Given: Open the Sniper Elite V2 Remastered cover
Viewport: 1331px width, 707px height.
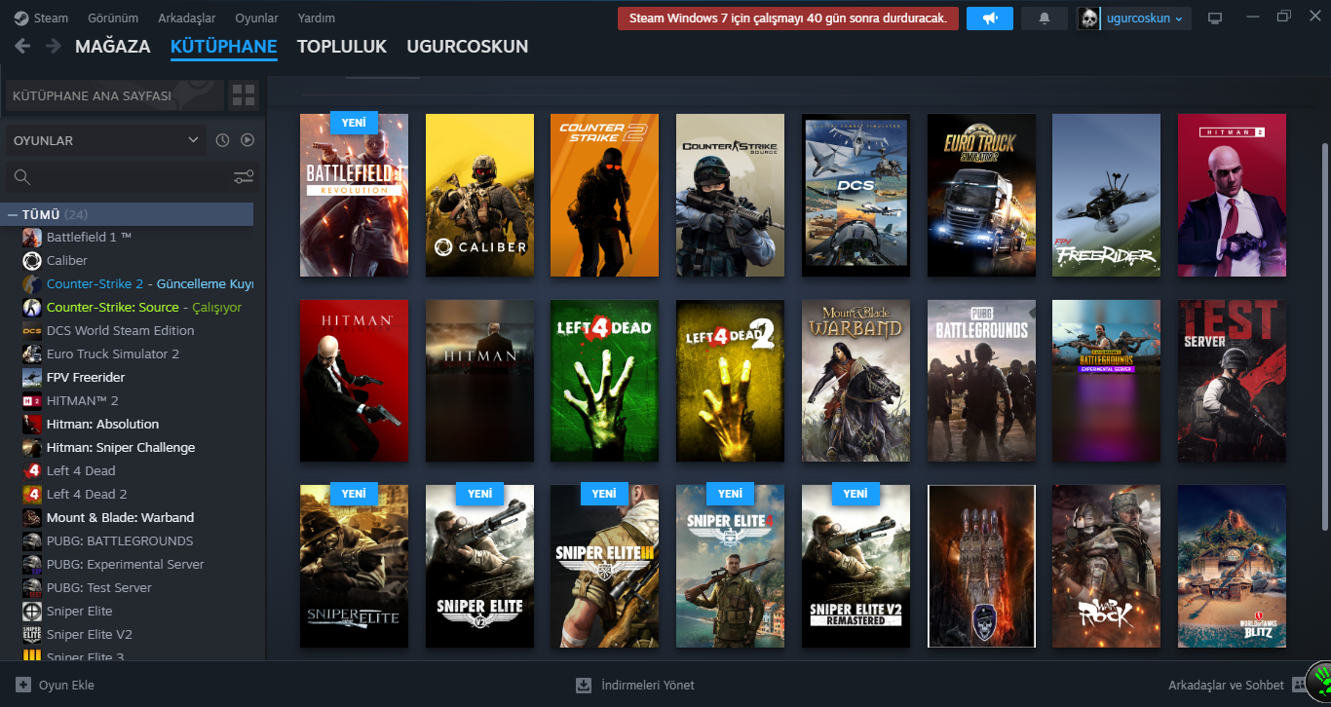Looking at the screenshot, I should (x=856, y=566).
